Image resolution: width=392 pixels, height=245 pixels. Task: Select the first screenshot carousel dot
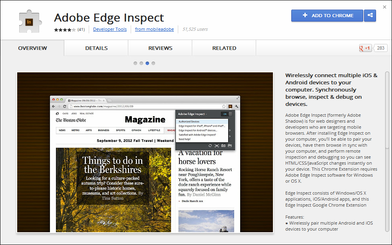[x=135, y=63]
